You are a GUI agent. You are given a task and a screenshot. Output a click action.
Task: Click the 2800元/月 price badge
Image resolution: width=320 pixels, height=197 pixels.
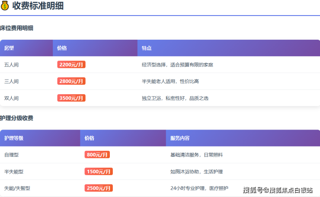tap(71, 81)
